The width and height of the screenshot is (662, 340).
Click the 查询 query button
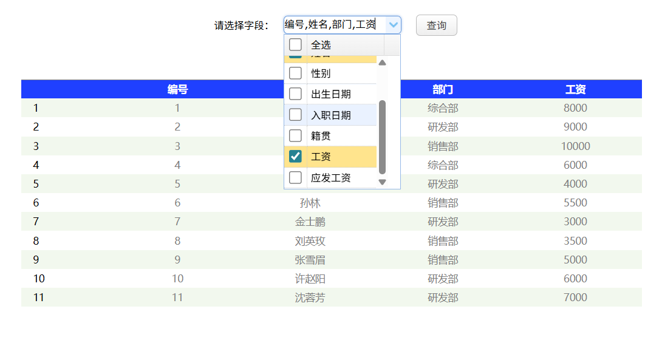[x=436, y=25]
